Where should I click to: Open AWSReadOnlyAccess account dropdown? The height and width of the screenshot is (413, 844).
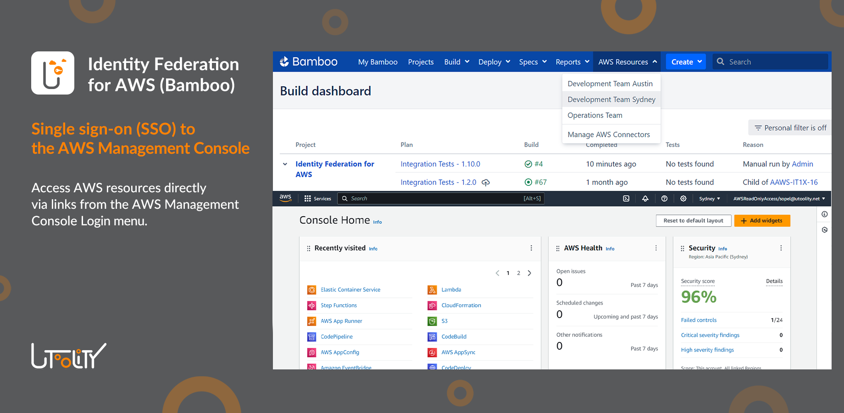(779, 199)
